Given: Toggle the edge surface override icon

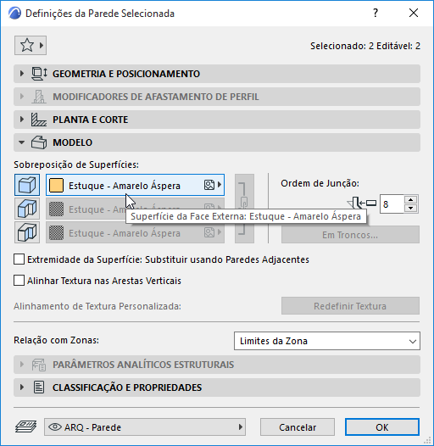Looking at the screenshot, I should [27, 209].
